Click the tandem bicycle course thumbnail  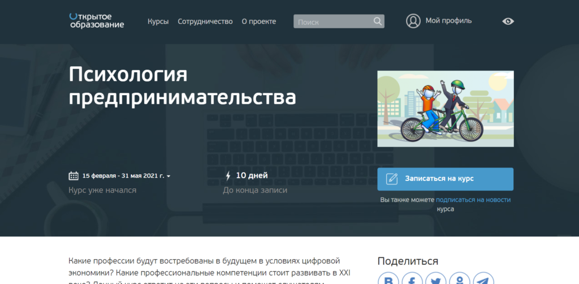446,109
